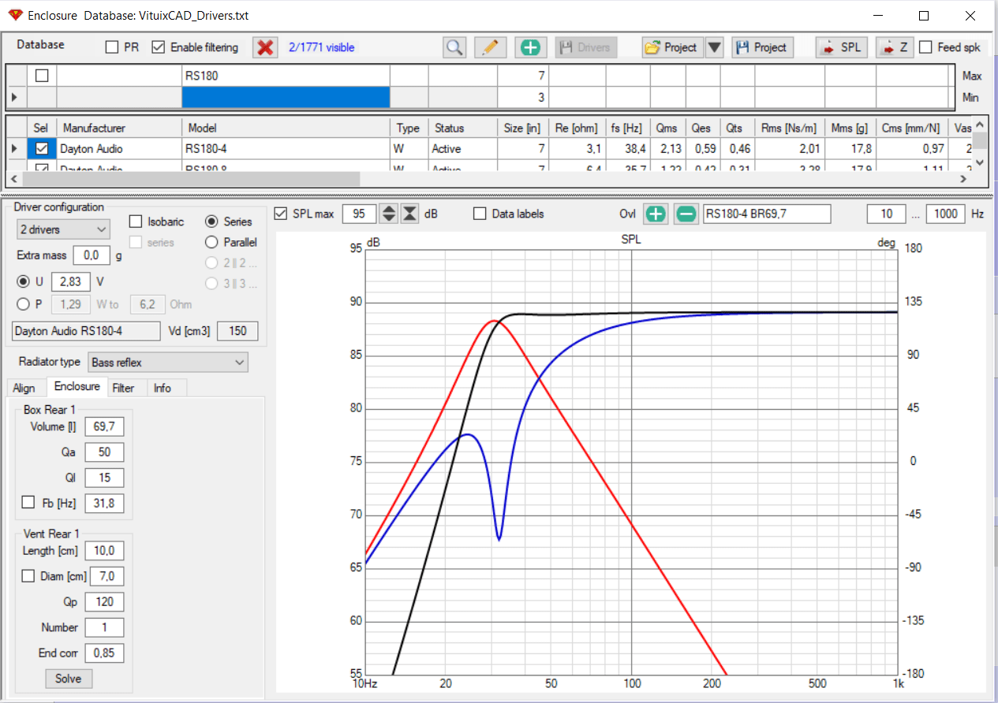The height and width of the screenshot is (703, 998).
Task: Click the Model column header
Action: [x=286, y=128]
